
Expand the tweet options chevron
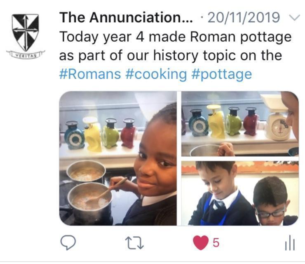295,18
